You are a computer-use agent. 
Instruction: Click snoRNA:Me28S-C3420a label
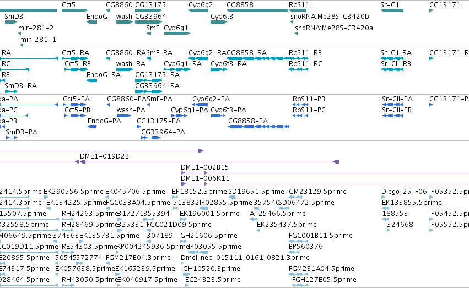pyautogui.click(x=334, y=28)
